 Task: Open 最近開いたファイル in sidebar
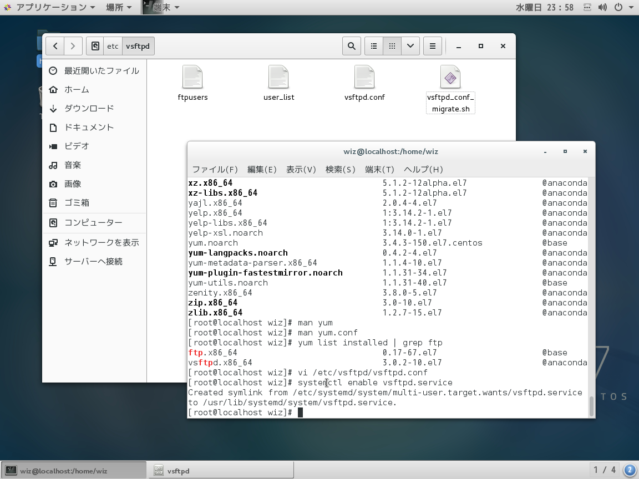94,71
